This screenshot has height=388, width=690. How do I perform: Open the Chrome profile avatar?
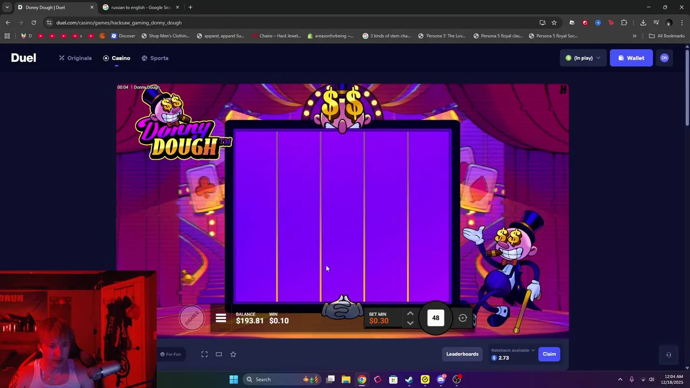pos(669,23)
